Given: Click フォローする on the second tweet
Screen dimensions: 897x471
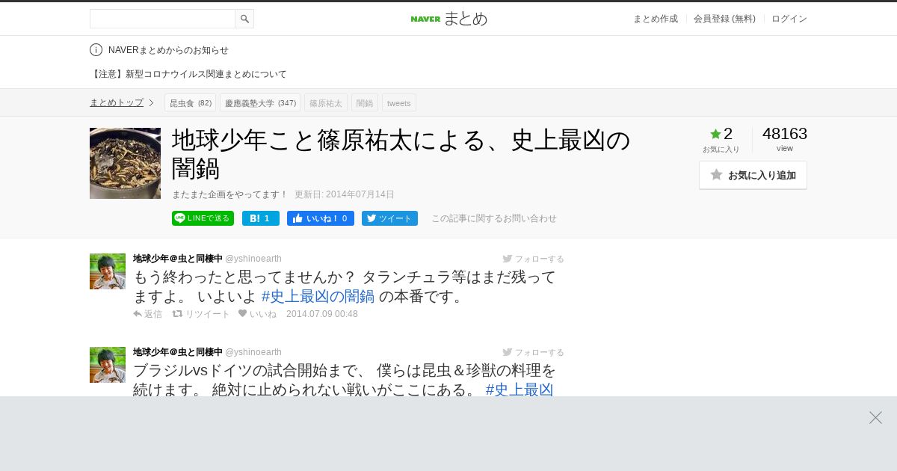Looking at the screenshot, I should [x=533, y=352].
